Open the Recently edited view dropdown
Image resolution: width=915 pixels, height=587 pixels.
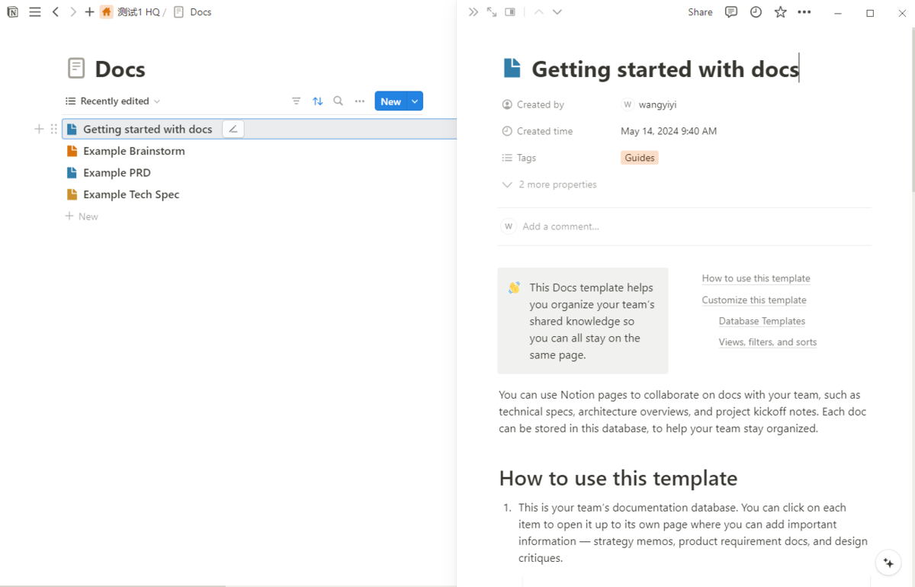pos(113,101)
